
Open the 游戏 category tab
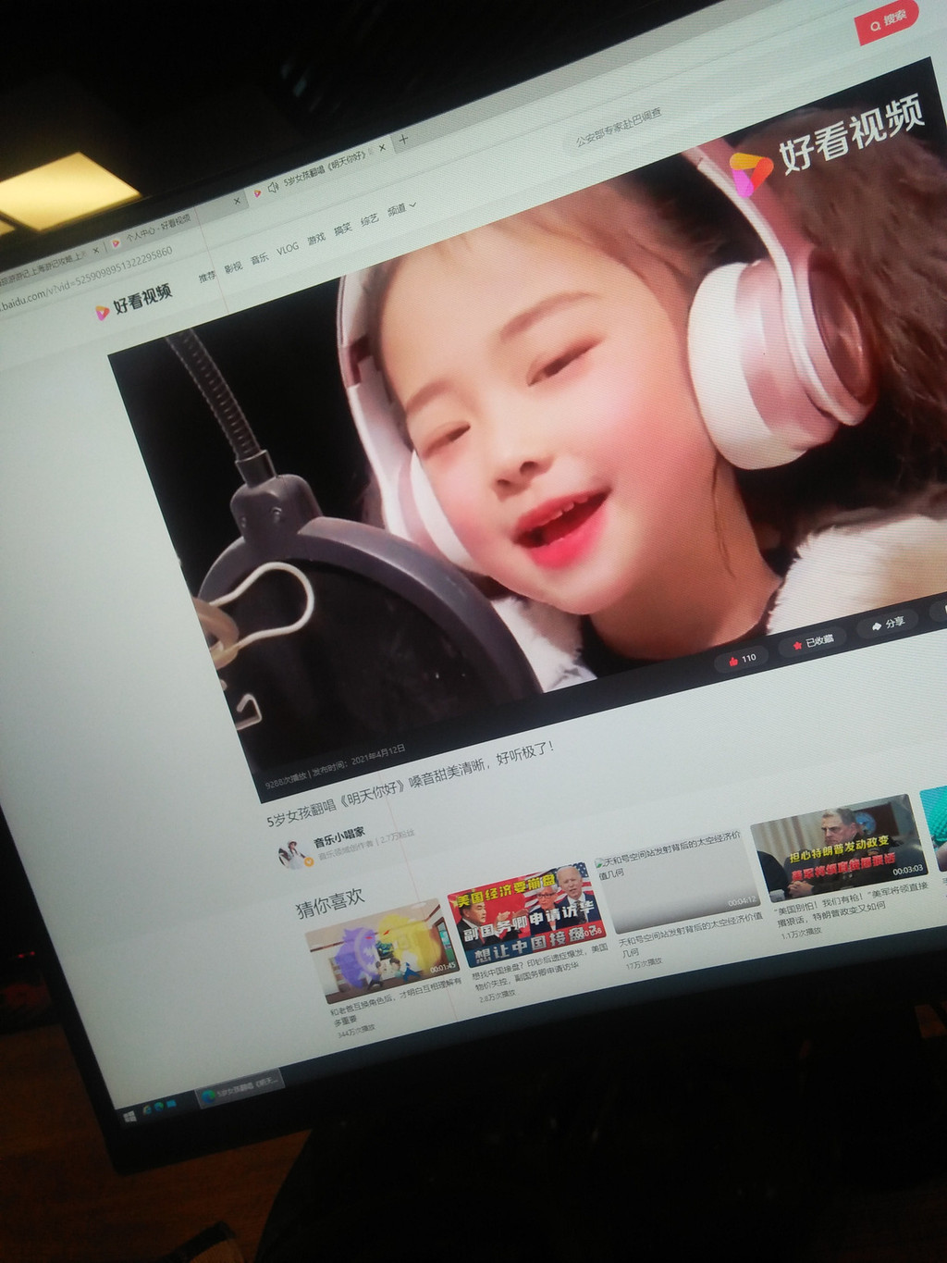pyautogui.click(x=316, y=239)
